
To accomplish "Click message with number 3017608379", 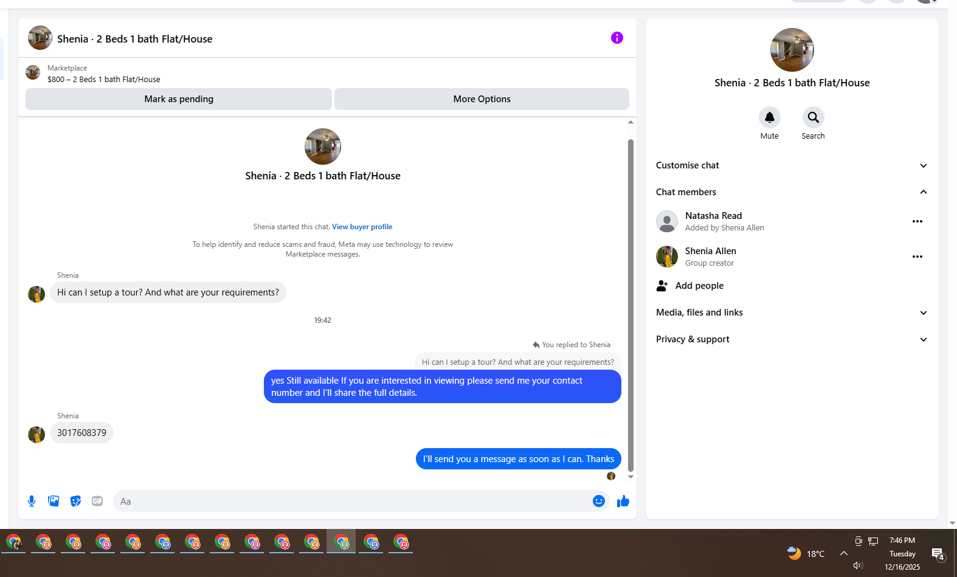I will point(81,433).
